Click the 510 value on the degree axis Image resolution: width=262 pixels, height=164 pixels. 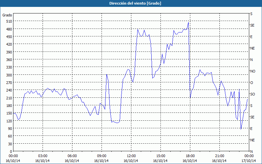pyautogui.click(x=9, y=21)
